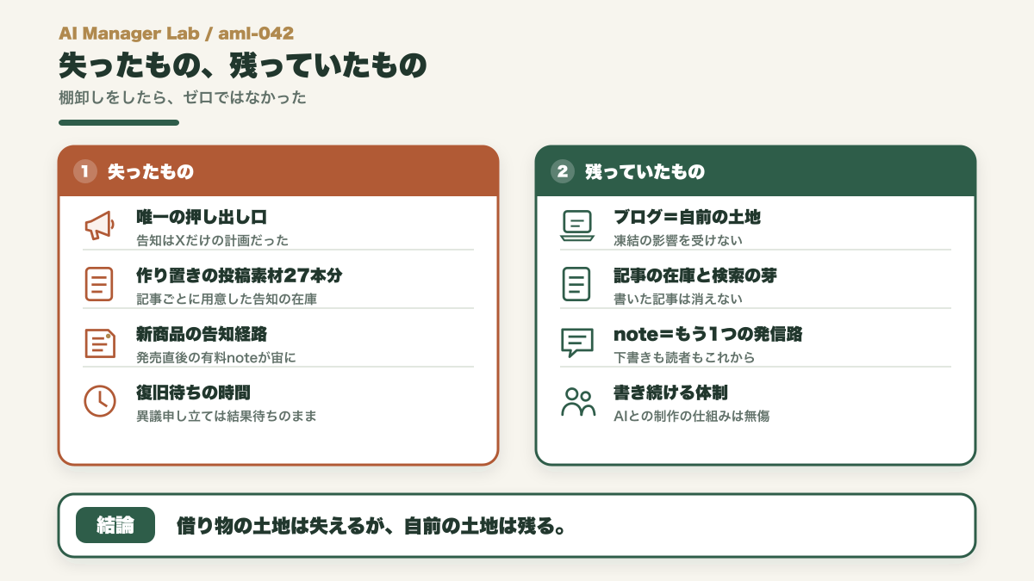Viewport: 1034px width, 581px height.
Task: Click the note-page icon beside 新商品の告知経路
Action: (x=99, y=343)
